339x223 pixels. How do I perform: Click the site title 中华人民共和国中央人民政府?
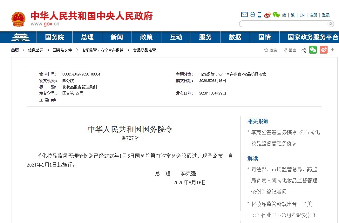coord(92,16)
